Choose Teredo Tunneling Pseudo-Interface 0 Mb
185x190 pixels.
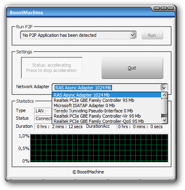pos(107,111)
